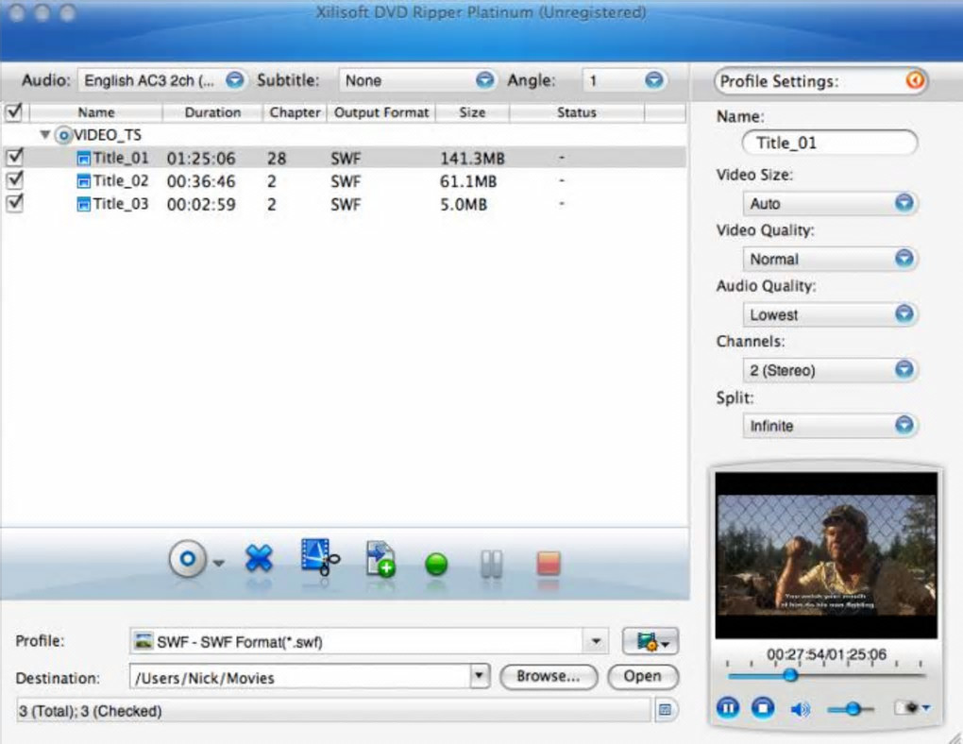Click the Open destination button

642,676
